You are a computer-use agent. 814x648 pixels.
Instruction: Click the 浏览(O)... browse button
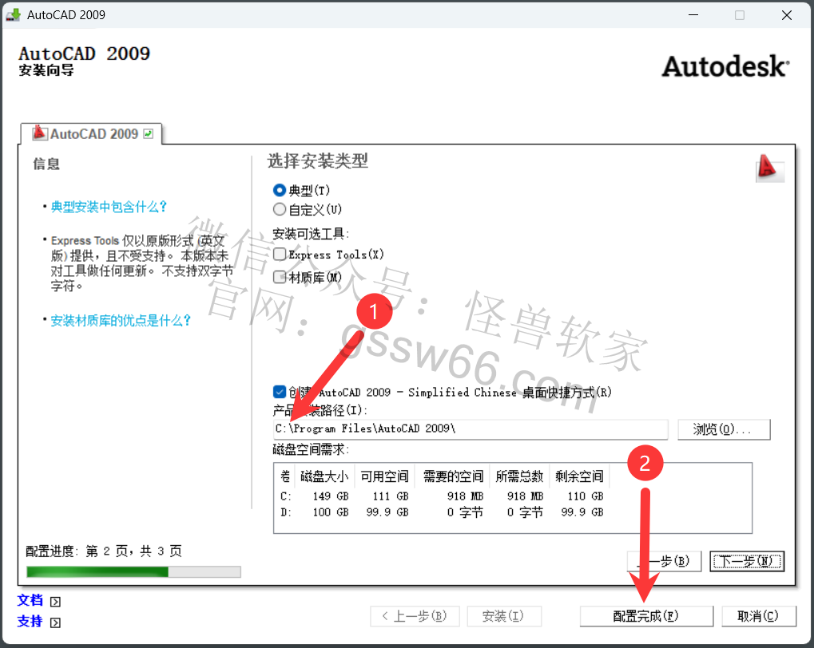723,429
